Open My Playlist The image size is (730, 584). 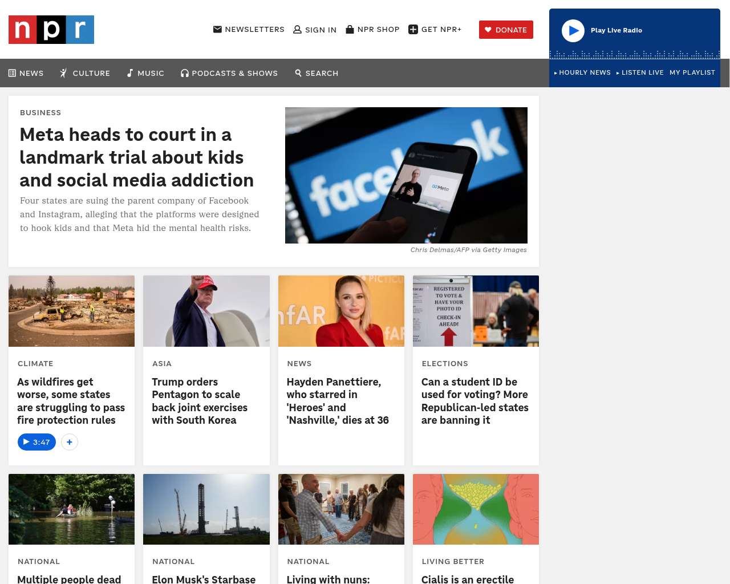[692, 72]
